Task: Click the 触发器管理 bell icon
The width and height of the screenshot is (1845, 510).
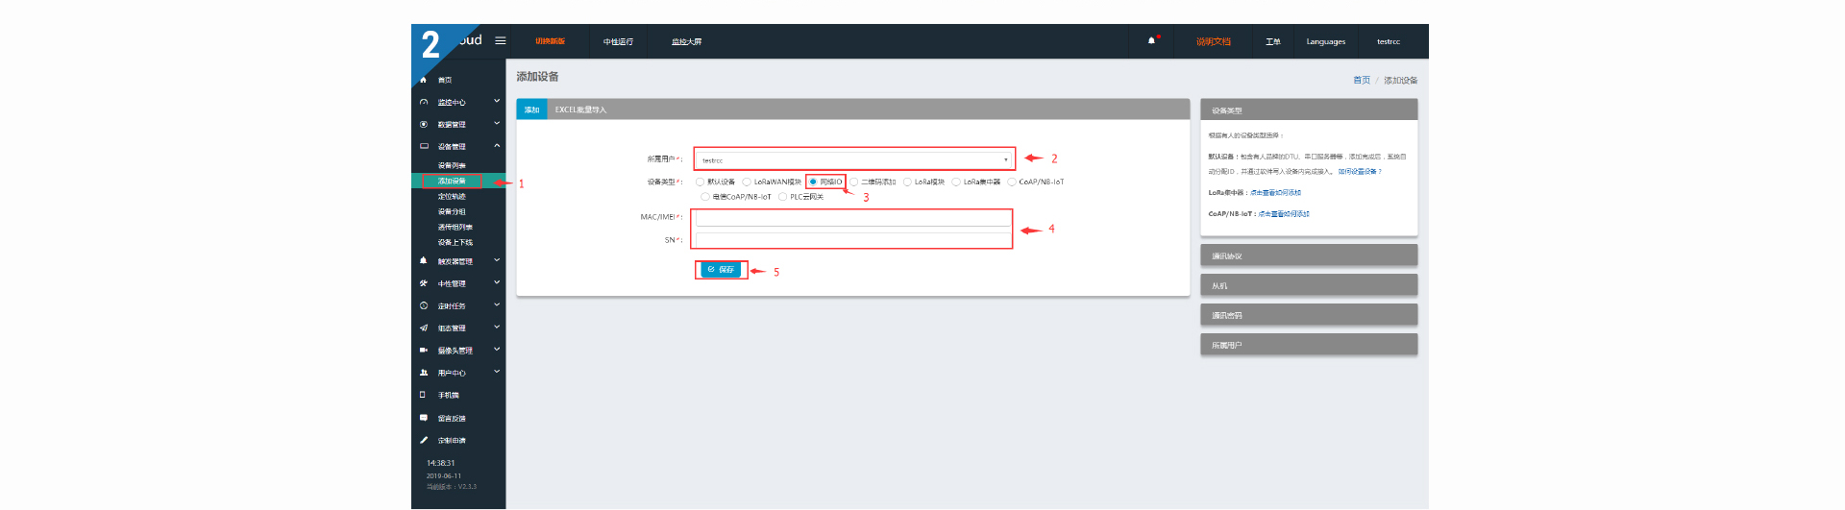Action: 423,260
